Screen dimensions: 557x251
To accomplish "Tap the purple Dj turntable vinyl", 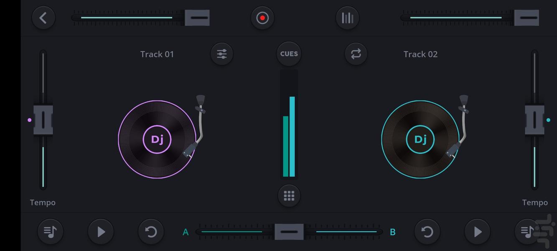I will click(157, 139).
